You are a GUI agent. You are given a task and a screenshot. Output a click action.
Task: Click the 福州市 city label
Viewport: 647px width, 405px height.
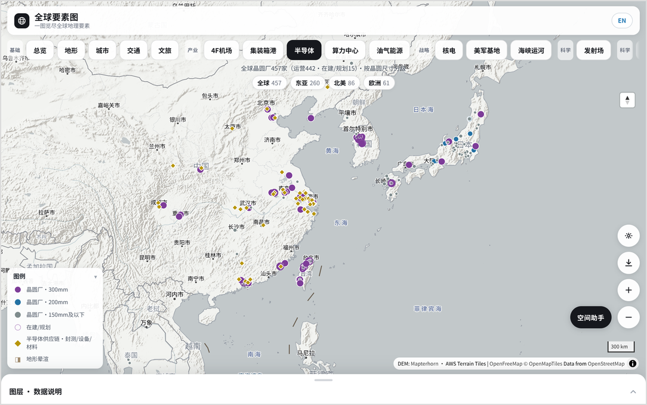click(x=291, y=248)
